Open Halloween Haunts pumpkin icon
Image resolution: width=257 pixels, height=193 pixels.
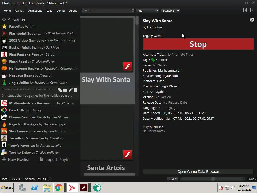click(4, 68)
